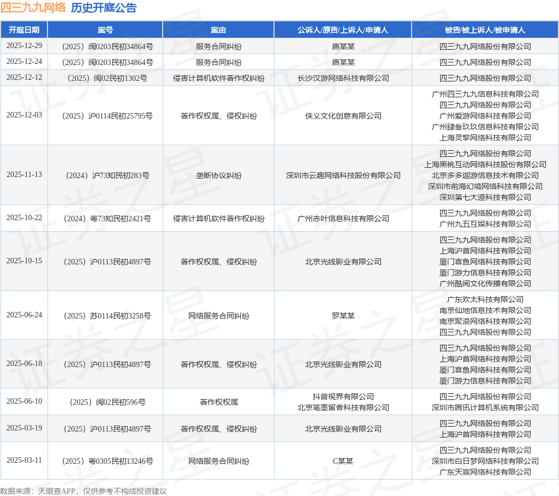Click case number (2025)粤0305民初13246号
Image resolution: width=559 pixels, height=496 pixels.
108,461
